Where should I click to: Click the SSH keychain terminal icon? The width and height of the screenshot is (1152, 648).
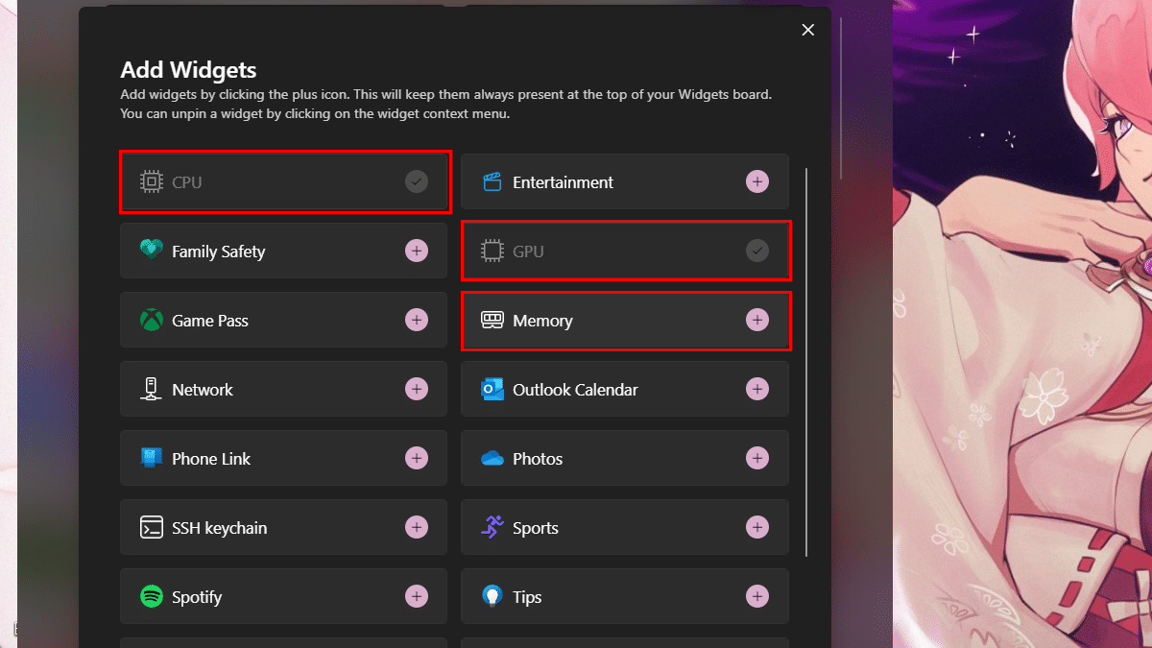click(152, 527)
